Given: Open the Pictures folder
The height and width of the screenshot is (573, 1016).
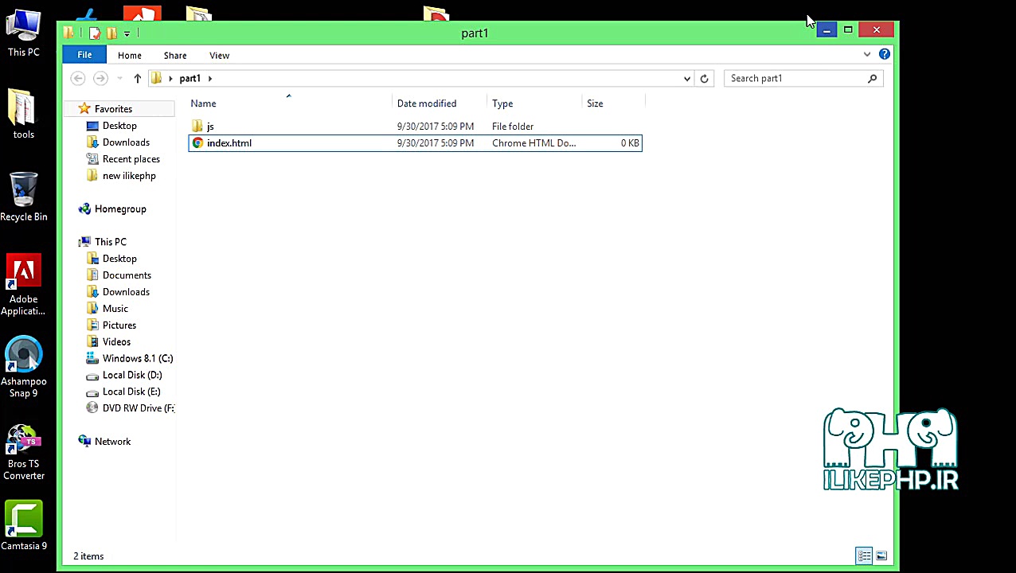Looking at the screenshot, I should tap(119, 325).
